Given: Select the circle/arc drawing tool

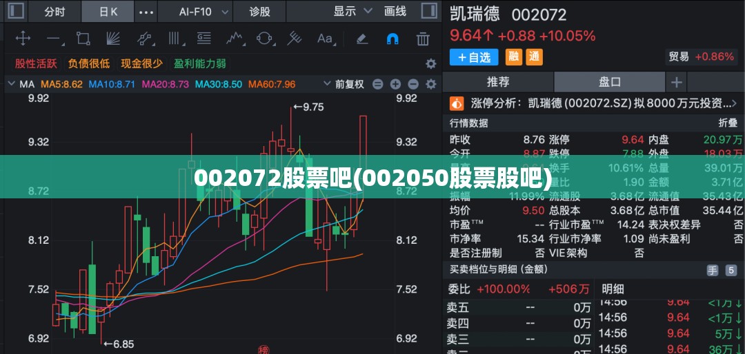Looking at the screenshot, I should (x=264, y=39).
